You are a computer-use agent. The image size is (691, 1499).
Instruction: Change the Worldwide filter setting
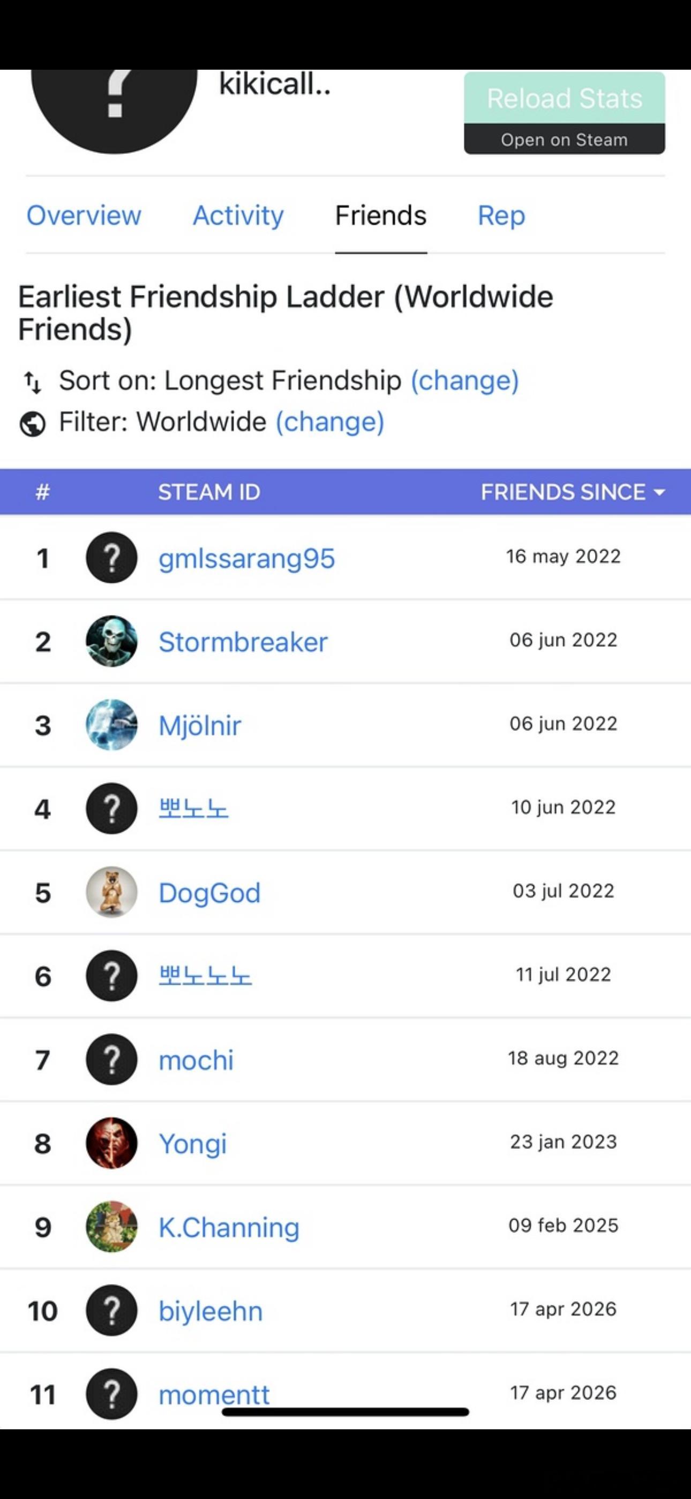(x=329, y=422)
